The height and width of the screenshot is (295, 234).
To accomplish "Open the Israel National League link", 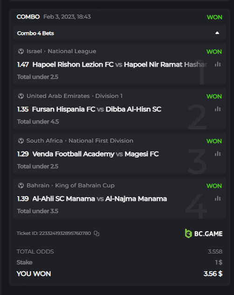I will pos(62,51).
